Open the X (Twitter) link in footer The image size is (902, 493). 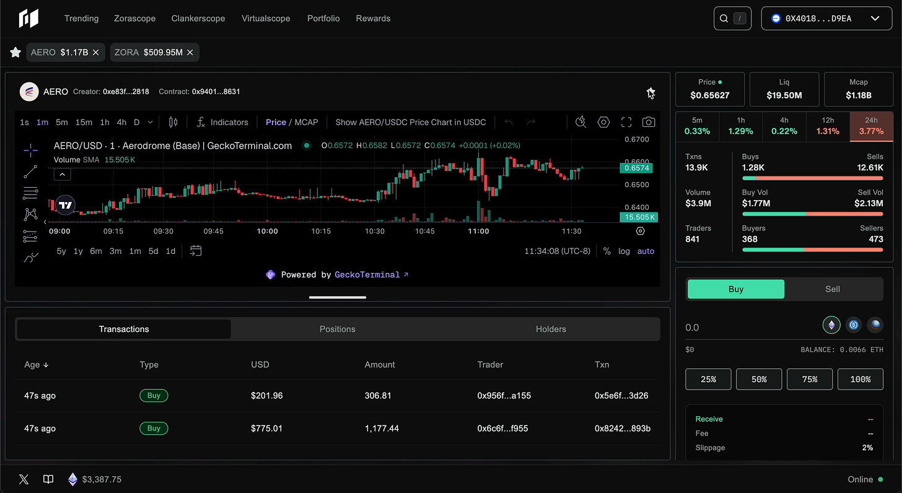pyautogui.click(x=24, y=479)
